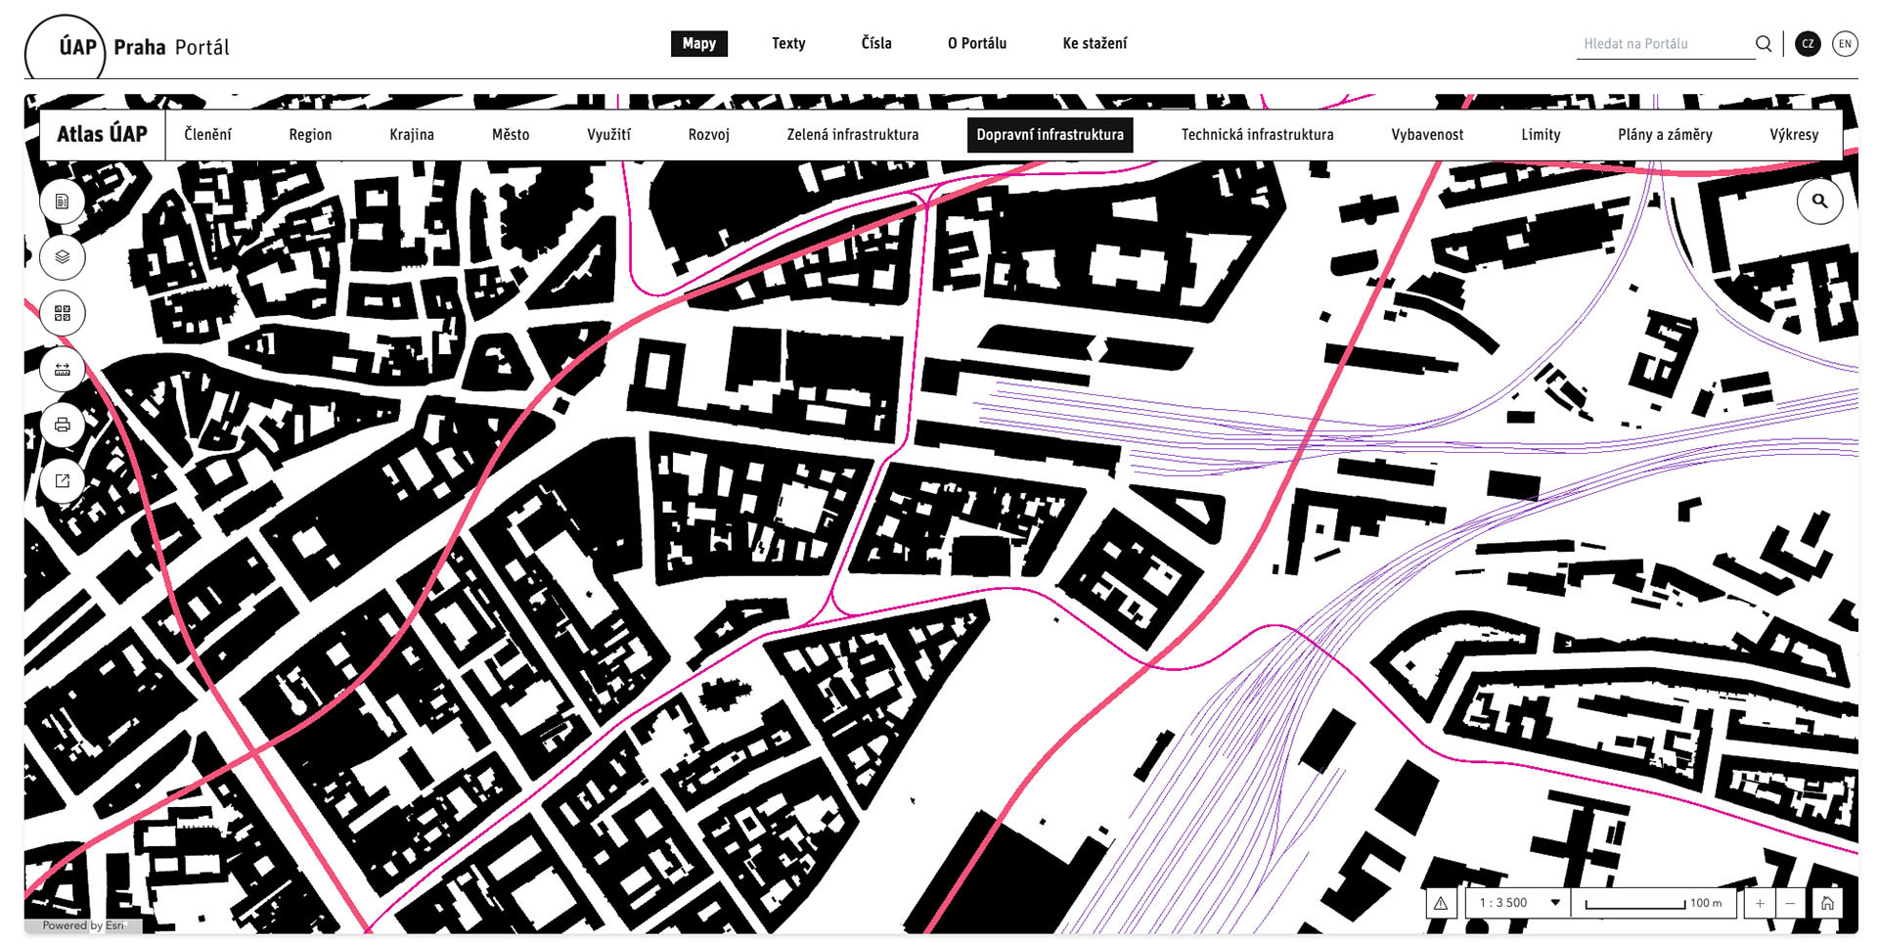Click the share/export map icon
Screen dimensions: 1878x945
(x=63, y=480)
